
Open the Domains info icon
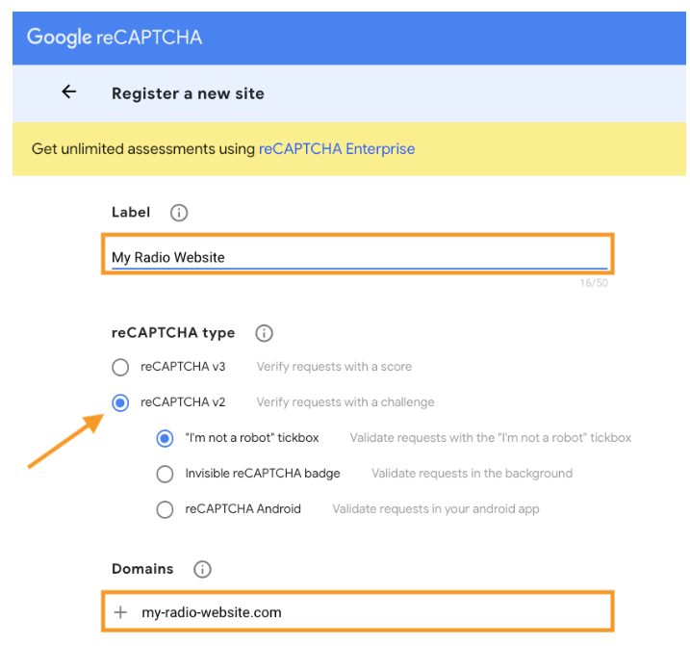(202, 569)
